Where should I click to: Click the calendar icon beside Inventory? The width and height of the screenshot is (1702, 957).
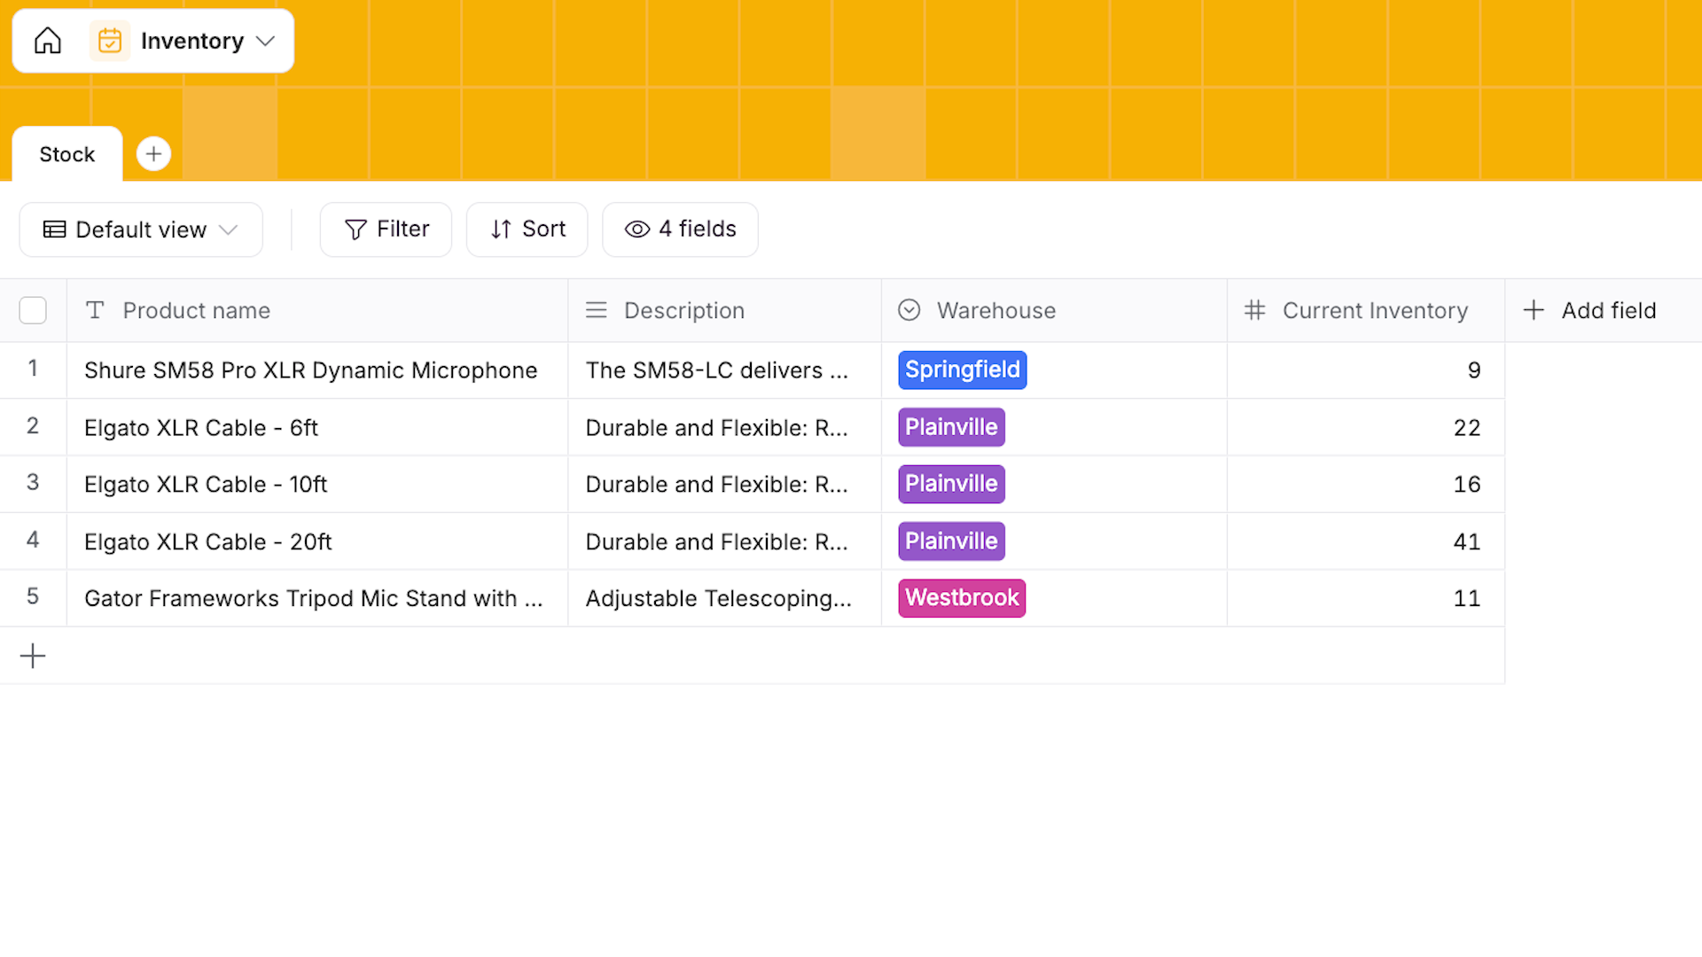coord(109,40)
